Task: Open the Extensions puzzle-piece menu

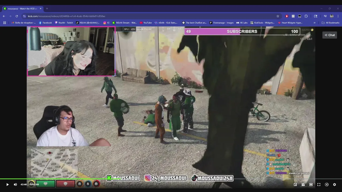Action: (306, 16)
